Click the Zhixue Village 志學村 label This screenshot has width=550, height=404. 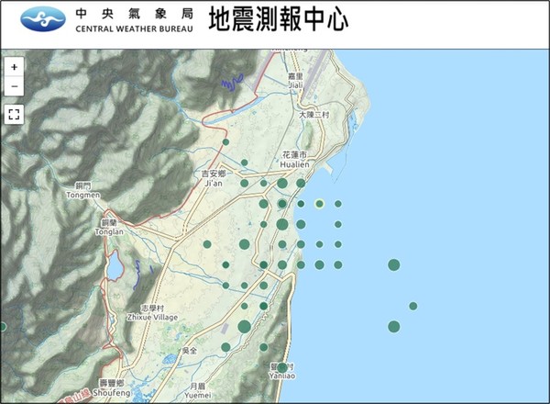point(152,313)
